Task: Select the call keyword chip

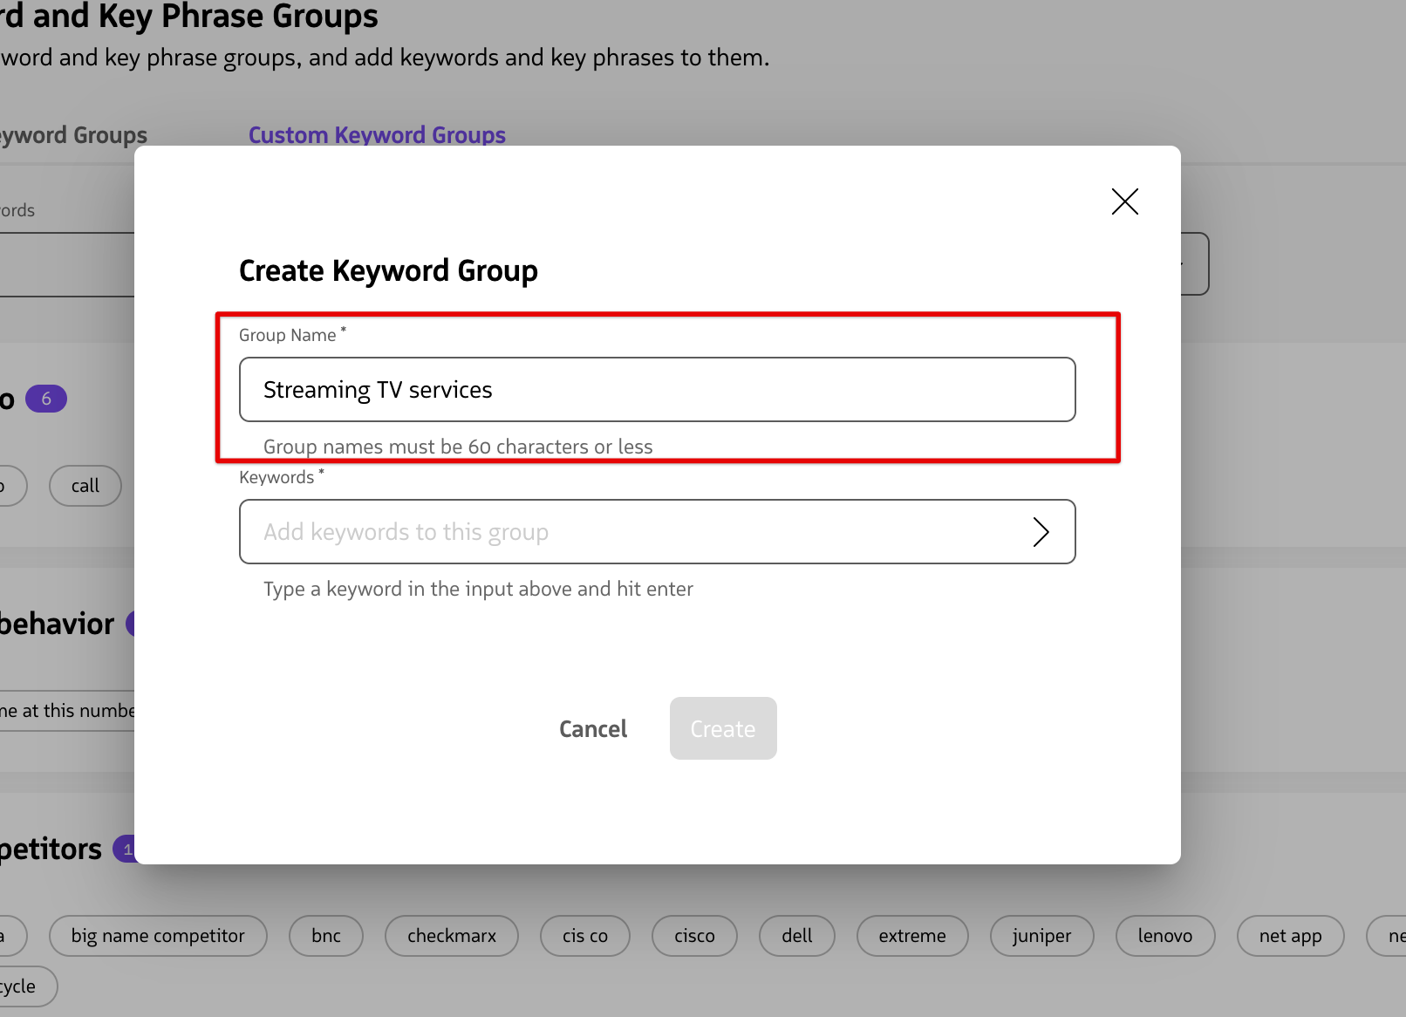Action: [x=85, y=486]
